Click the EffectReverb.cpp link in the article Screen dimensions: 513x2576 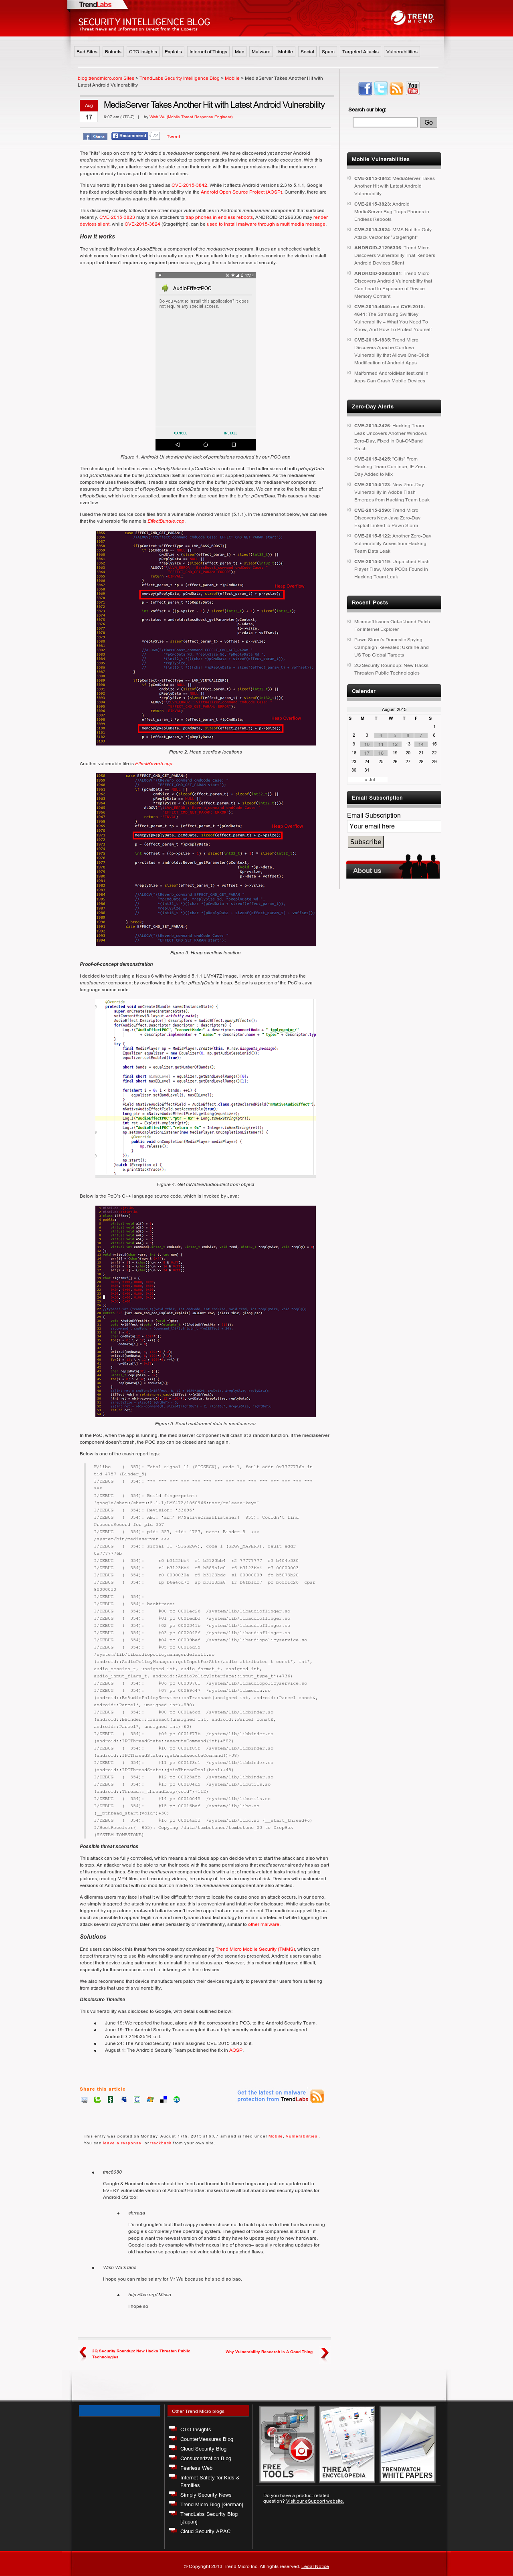click(153, 763)
